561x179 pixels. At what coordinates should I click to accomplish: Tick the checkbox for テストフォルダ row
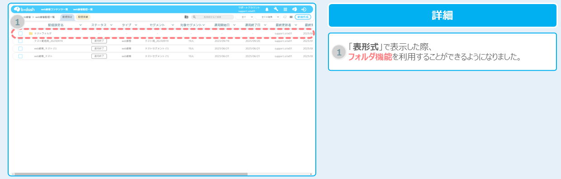tap(20, 33)
